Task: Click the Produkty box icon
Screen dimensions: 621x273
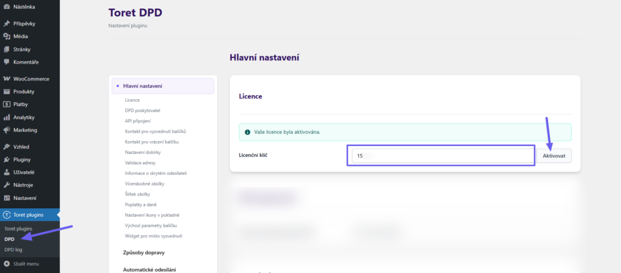Action: [x=6, y=91]
